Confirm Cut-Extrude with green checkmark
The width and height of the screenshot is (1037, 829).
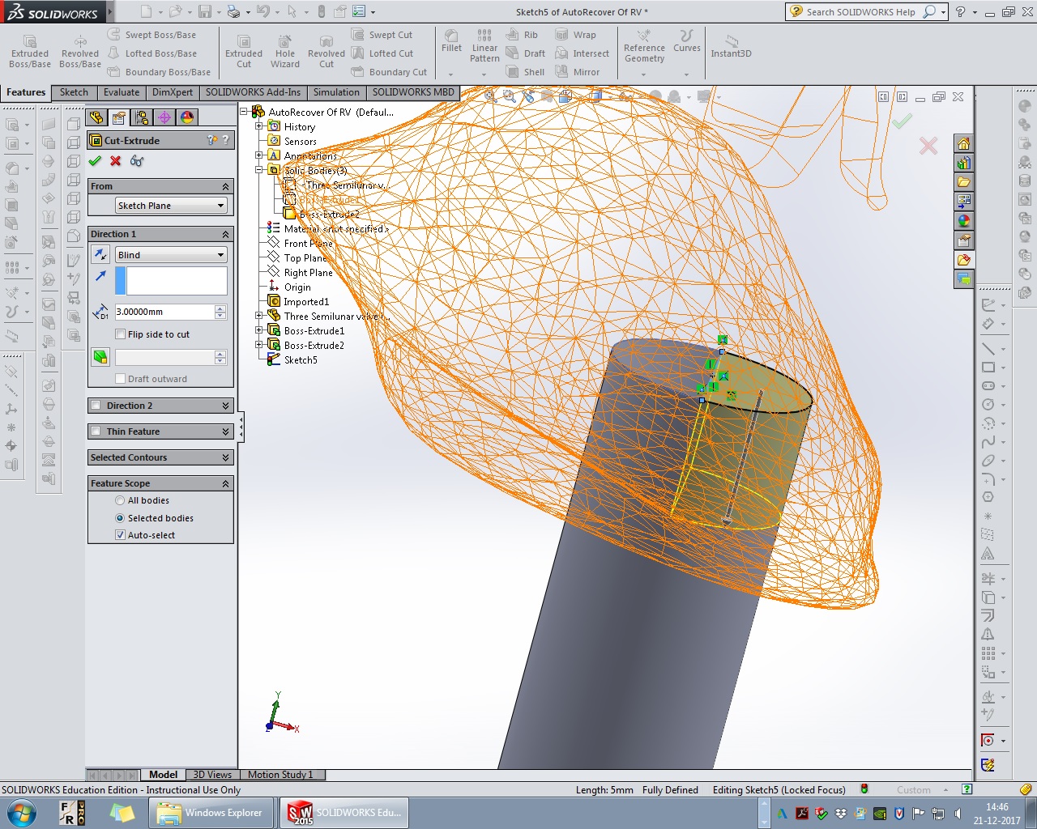(95, 161)
